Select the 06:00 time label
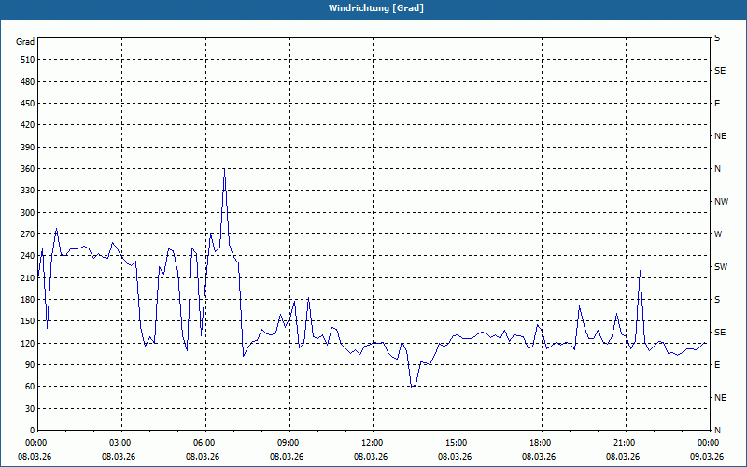747x467 pixels. pos(204,442)
